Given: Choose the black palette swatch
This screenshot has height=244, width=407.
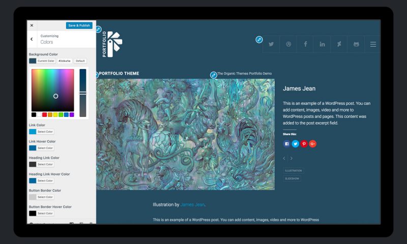Looking at the screenshot, I should (34, 114).
